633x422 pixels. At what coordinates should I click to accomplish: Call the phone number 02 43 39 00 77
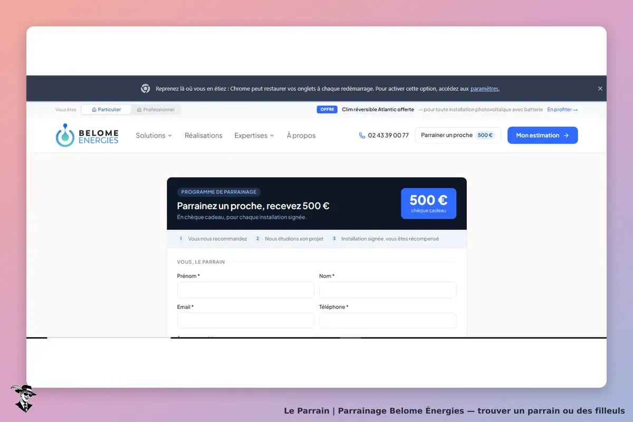point(384,136)
